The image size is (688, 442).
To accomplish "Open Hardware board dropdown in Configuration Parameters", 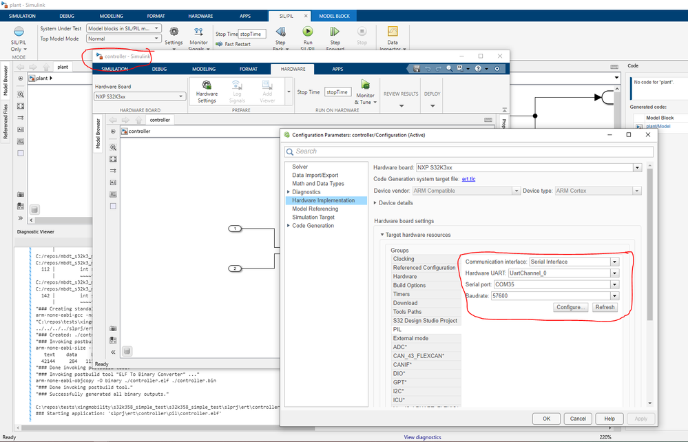I will pyautogui.click(x=637, y=167).
